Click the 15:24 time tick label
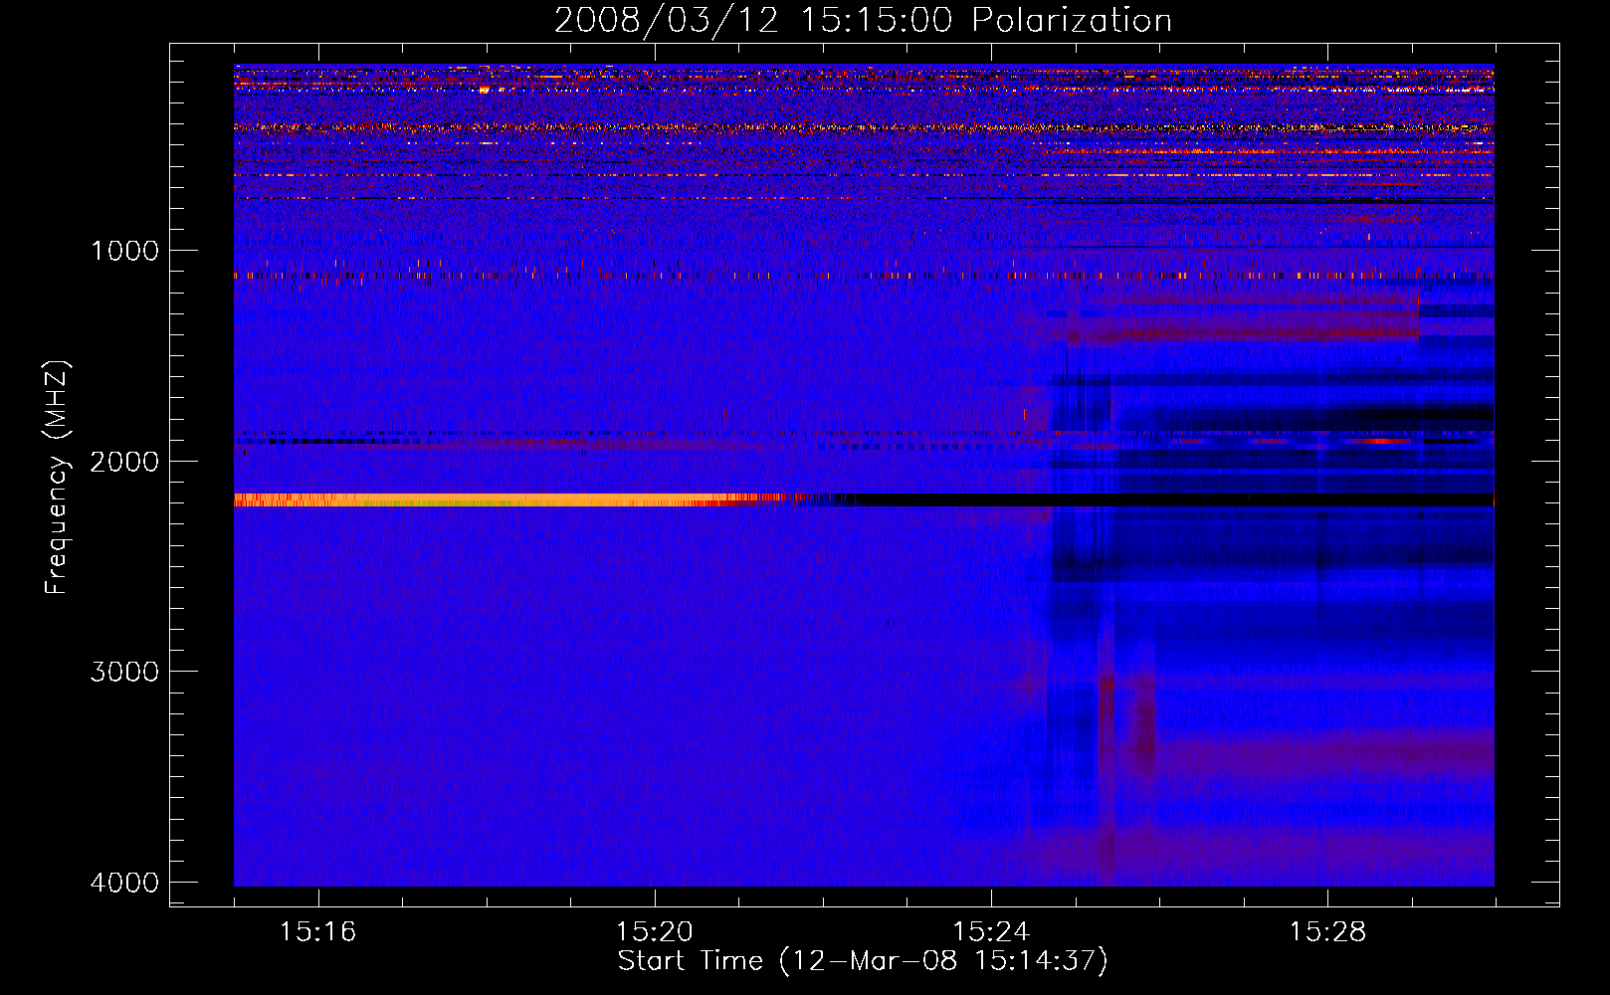This screenshot has height=995, width=1610. pos(991,932)
